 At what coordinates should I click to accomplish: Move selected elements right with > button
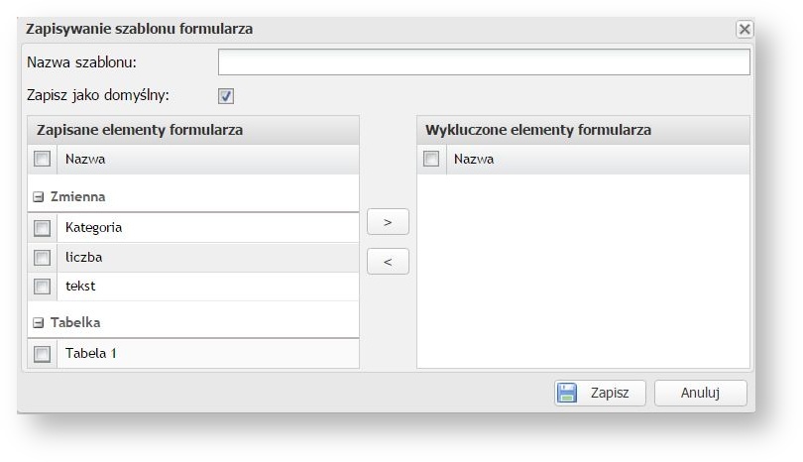(388, 222)
